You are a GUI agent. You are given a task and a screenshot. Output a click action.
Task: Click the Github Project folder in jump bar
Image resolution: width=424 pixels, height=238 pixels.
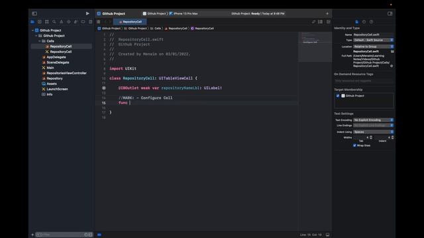coord(135,28)
